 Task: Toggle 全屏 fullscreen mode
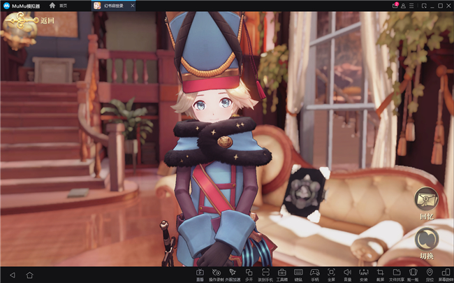[331, 275]
